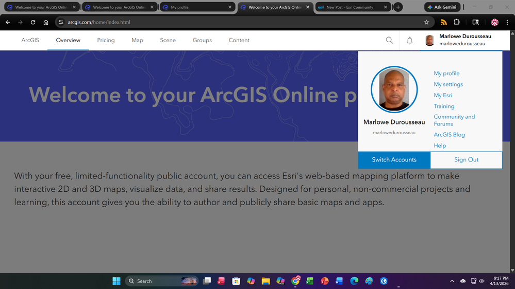515x289 pixels.
Task: Open the Help link
Action: click(x=440, y=146)
